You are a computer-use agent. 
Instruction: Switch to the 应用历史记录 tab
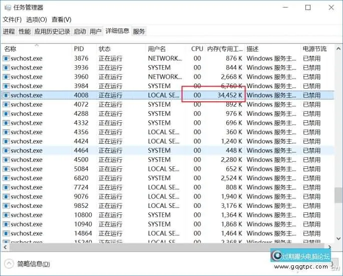point(52,32)
